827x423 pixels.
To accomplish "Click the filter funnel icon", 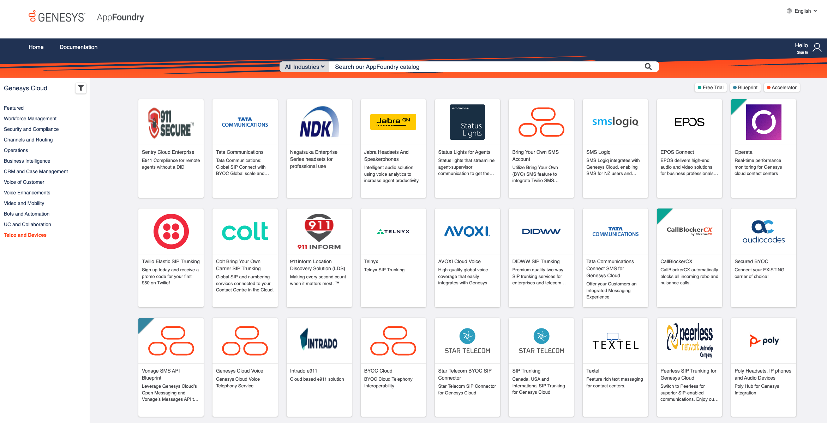I will pyautogui.click(x=81, y=88).
